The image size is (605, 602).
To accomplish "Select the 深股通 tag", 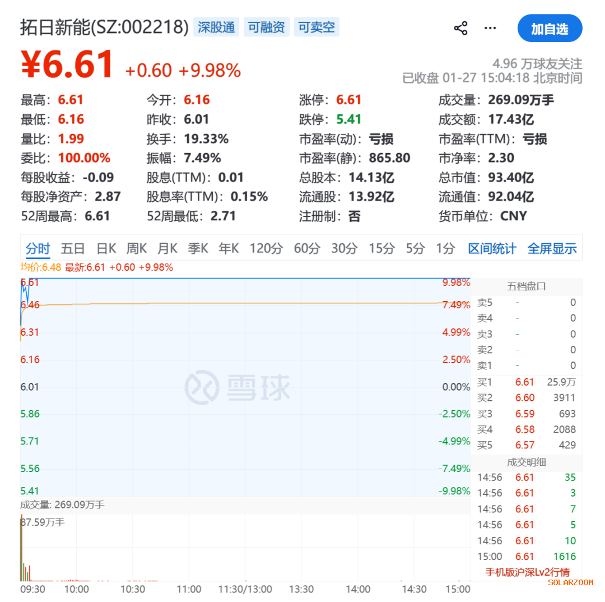I will pyautogui.click(x=216, y=27).
